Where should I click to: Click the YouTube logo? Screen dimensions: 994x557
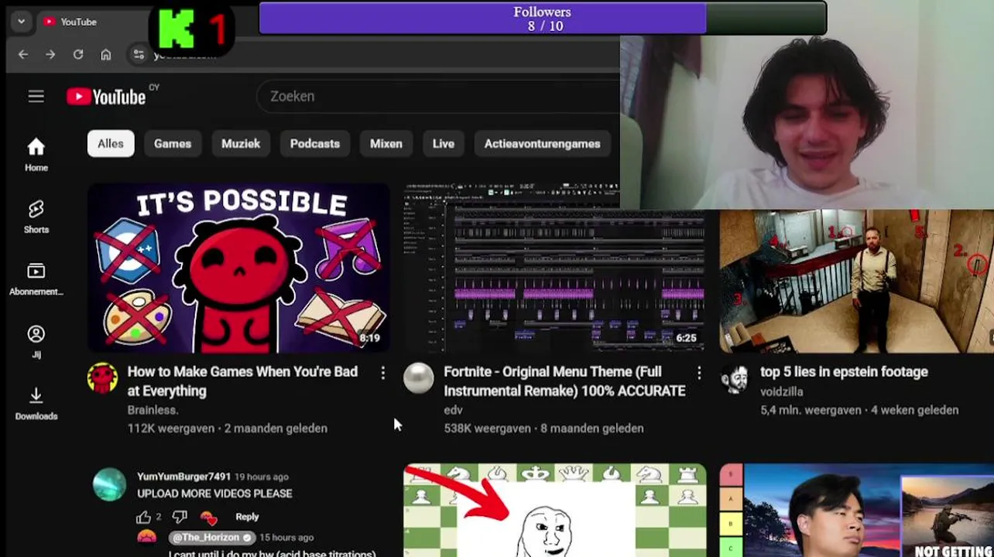tap(106, 97)
